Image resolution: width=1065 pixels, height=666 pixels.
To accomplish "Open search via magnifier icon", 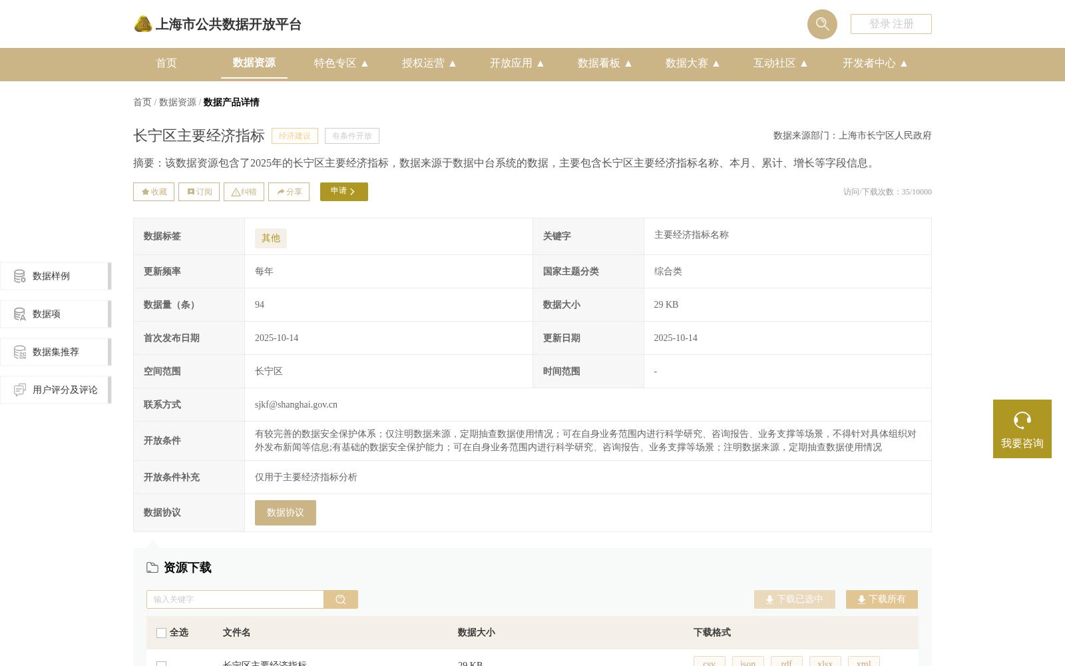I will click(822, 24).
